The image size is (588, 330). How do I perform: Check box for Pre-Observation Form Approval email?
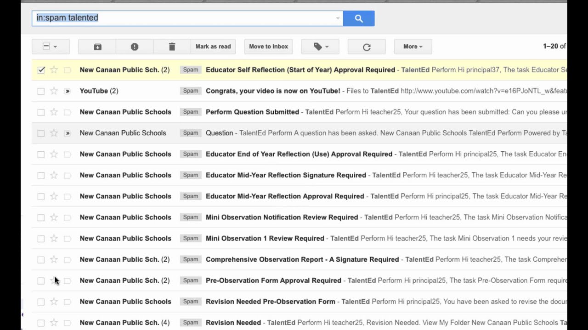click(41, 280)
